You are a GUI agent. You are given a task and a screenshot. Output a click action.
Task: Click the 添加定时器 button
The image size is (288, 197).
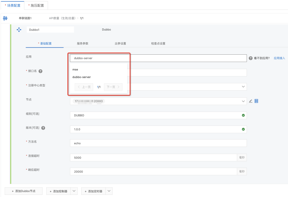(x=93, y=191)
